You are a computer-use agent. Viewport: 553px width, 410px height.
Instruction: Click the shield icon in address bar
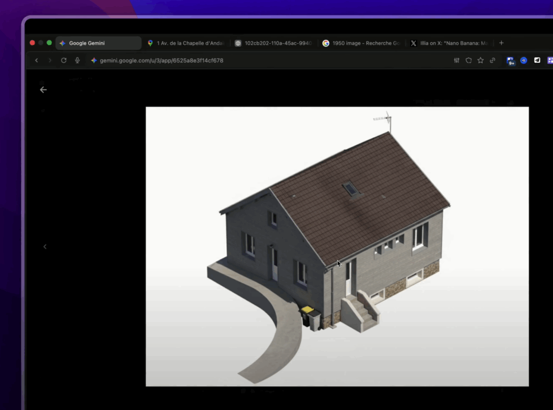(469, 61)
